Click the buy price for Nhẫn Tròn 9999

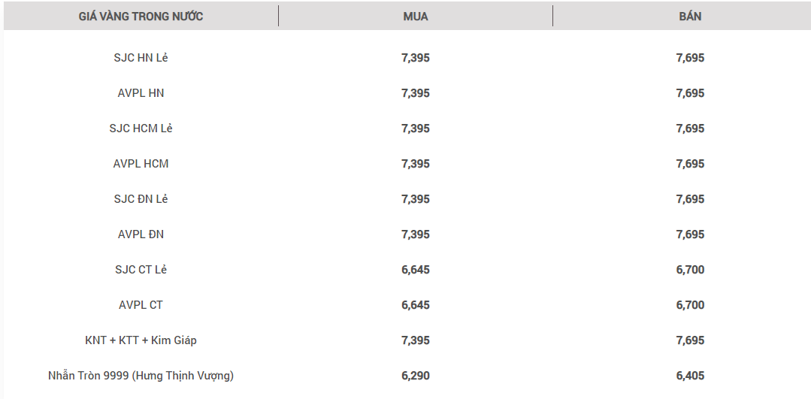(416, 376)
